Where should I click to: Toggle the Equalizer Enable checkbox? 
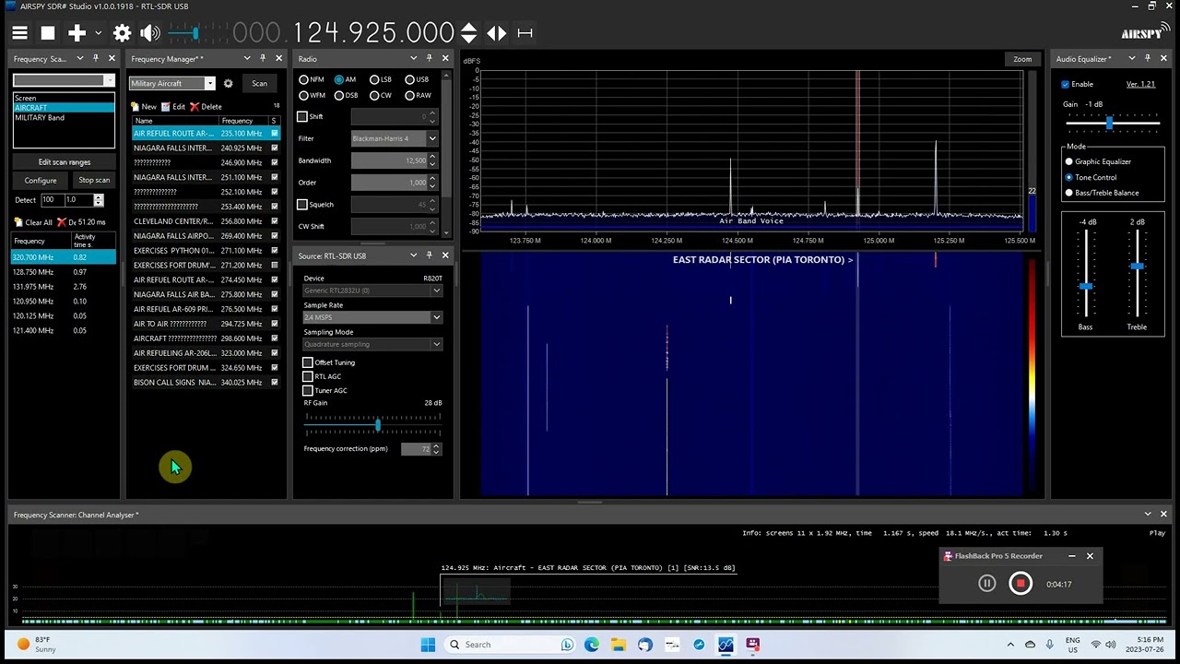[x=1066, y=84]
